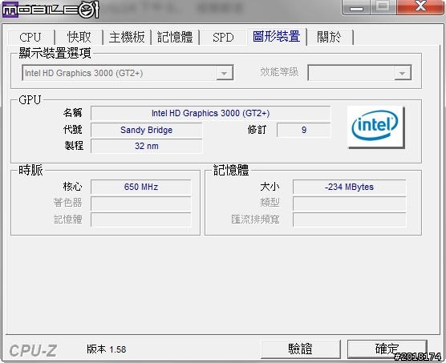This screenshot has width=446, height=363.
Task: Click the Intel logo image
Action: coord(375,127)
